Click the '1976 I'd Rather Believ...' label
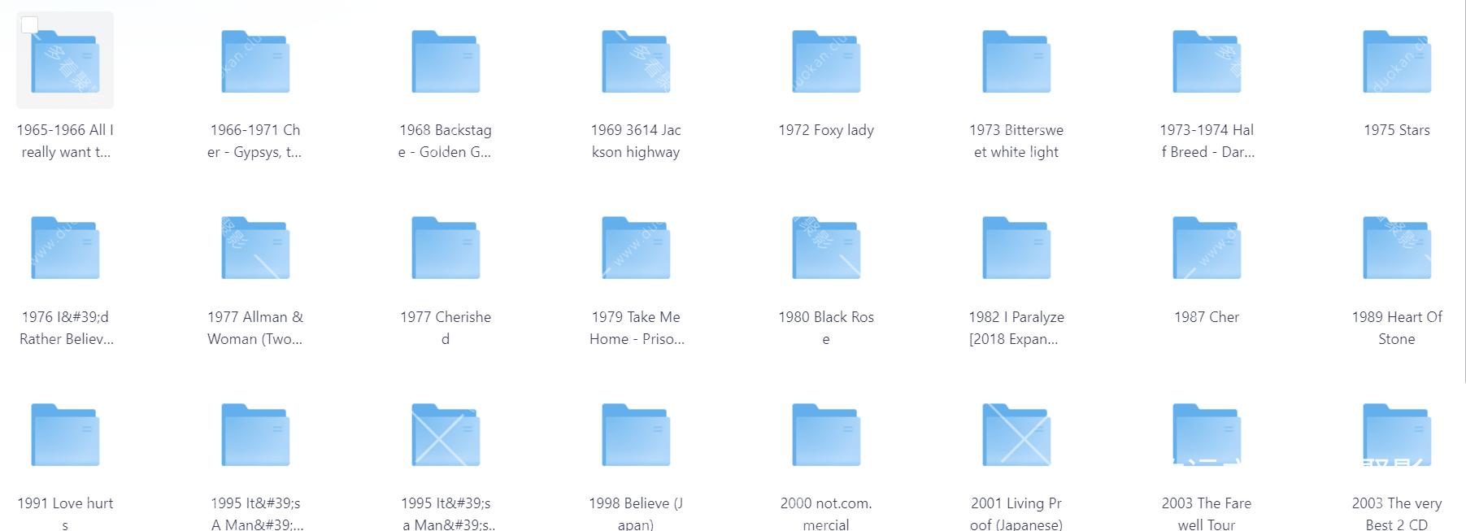This screenshot has height=531, width=1466. [65, 328]
